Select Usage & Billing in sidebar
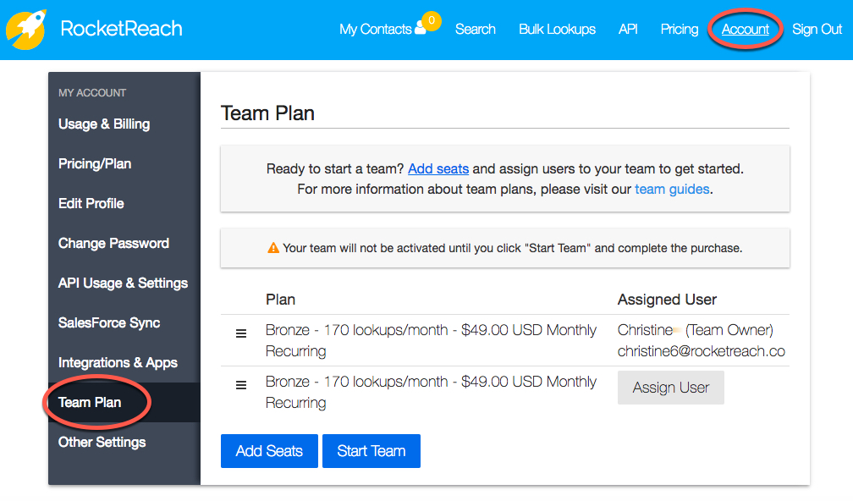The height and width of the screenshot is (501, 853). (x=104, y=124)
